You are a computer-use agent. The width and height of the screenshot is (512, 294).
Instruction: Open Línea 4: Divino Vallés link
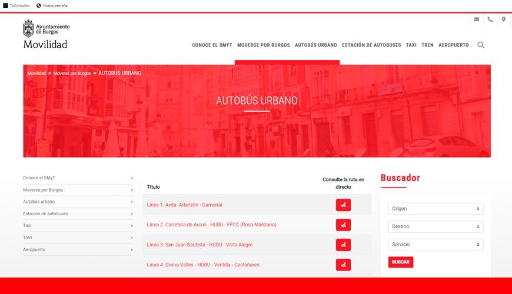coord(203,265)
